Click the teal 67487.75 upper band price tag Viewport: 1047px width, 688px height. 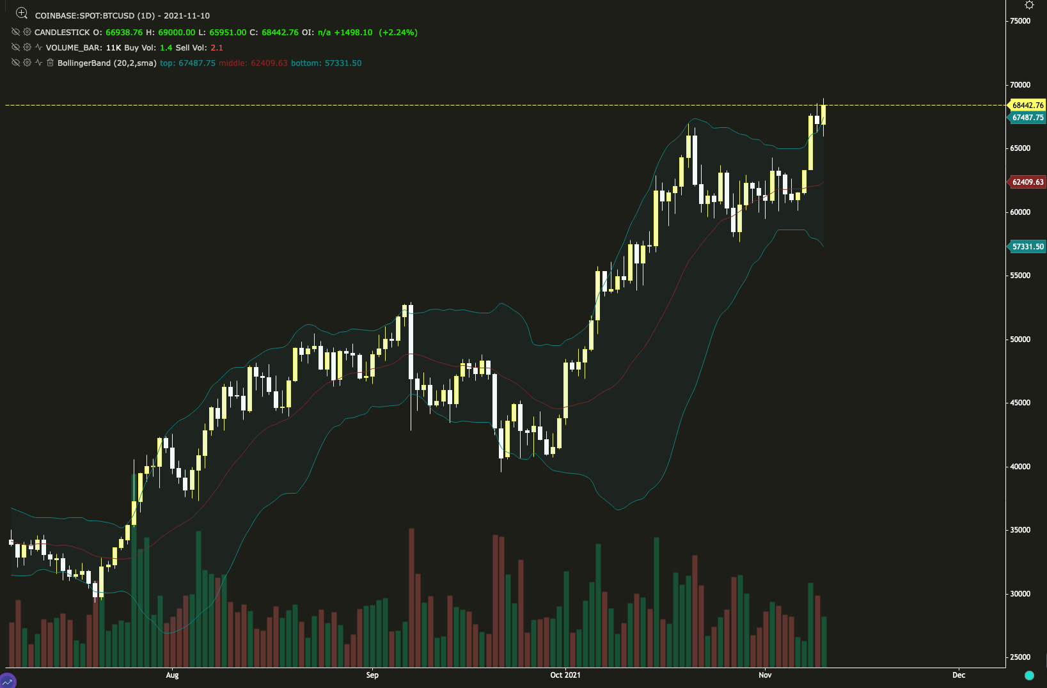point(1027,118)
